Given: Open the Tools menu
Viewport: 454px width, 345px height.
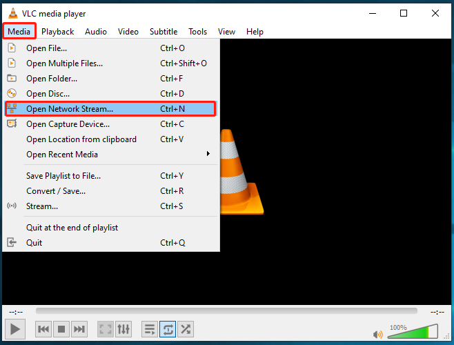Looking at the screenshot, I should (198, 31).
